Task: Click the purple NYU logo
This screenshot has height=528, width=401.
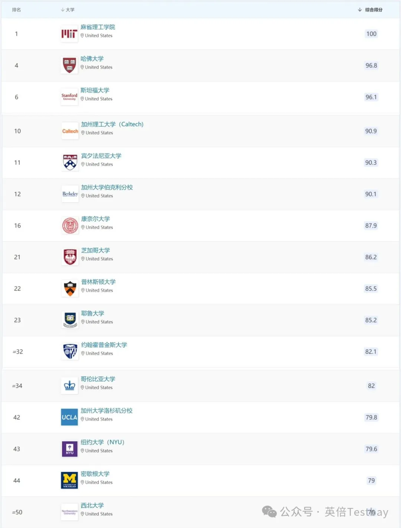Action: click(69, 449)
